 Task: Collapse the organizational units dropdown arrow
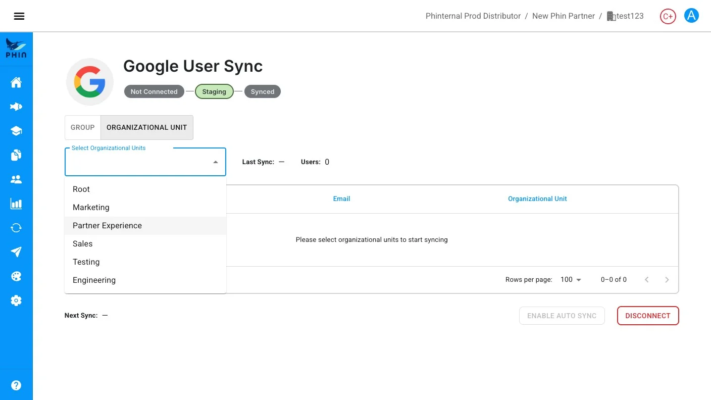point(216,162)
